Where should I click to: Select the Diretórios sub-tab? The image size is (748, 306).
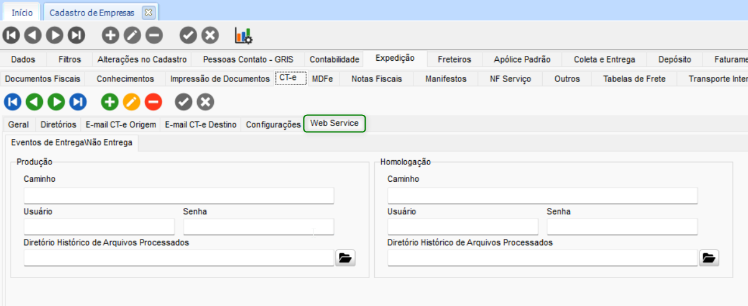click(x=58, y=125)
